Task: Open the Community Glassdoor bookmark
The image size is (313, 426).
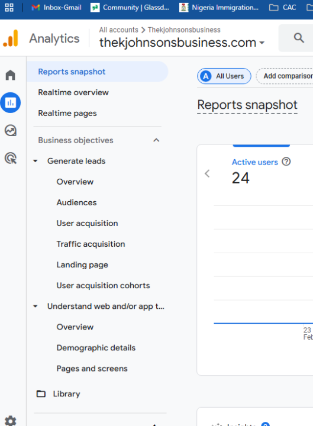Action: (130, 8)
